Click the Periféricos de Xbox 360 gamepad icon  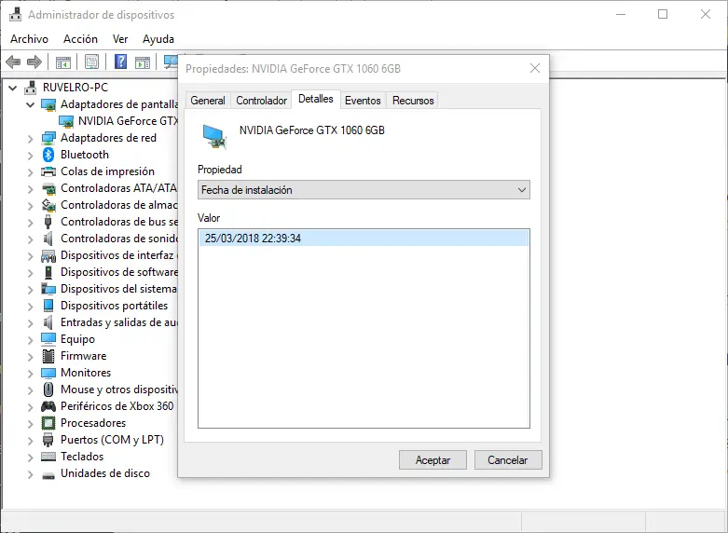coord(48,406)
